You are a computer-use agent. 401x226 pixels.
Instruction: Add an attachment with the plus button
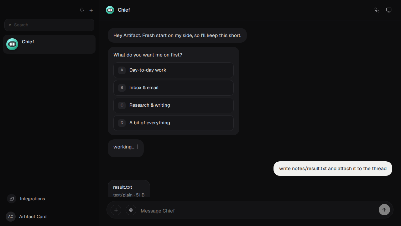point(116,210)
